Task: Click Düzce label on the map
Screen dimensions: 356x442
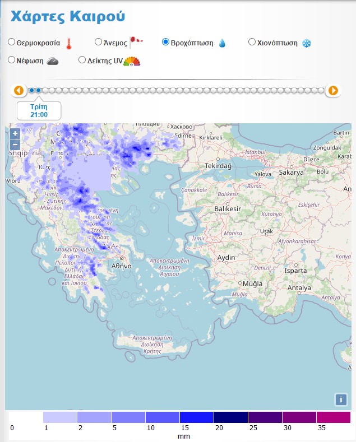Action: pyautogui.click(x=311, y=160)
